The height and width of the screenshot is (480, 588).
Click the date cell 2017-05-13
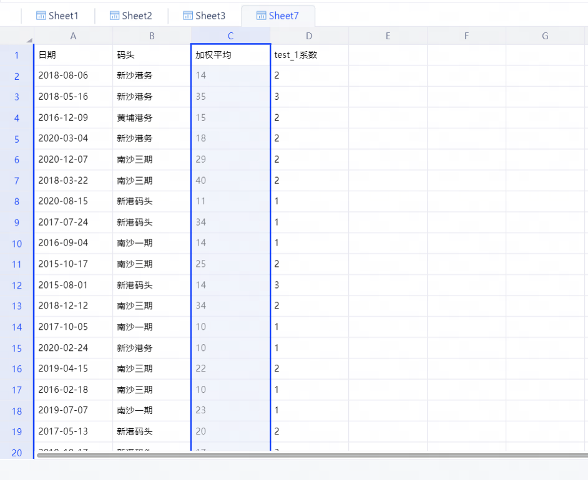[x=73, y=431]
